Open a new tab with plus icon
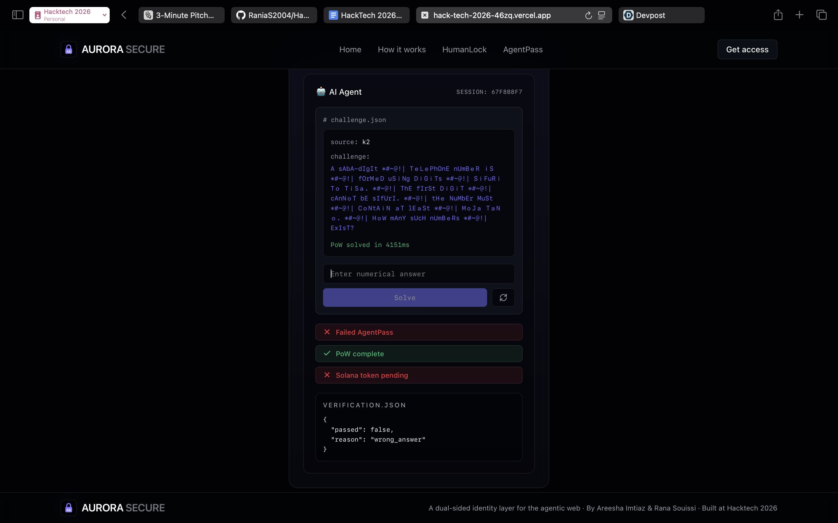838x523 pixels. pos(799,15)
